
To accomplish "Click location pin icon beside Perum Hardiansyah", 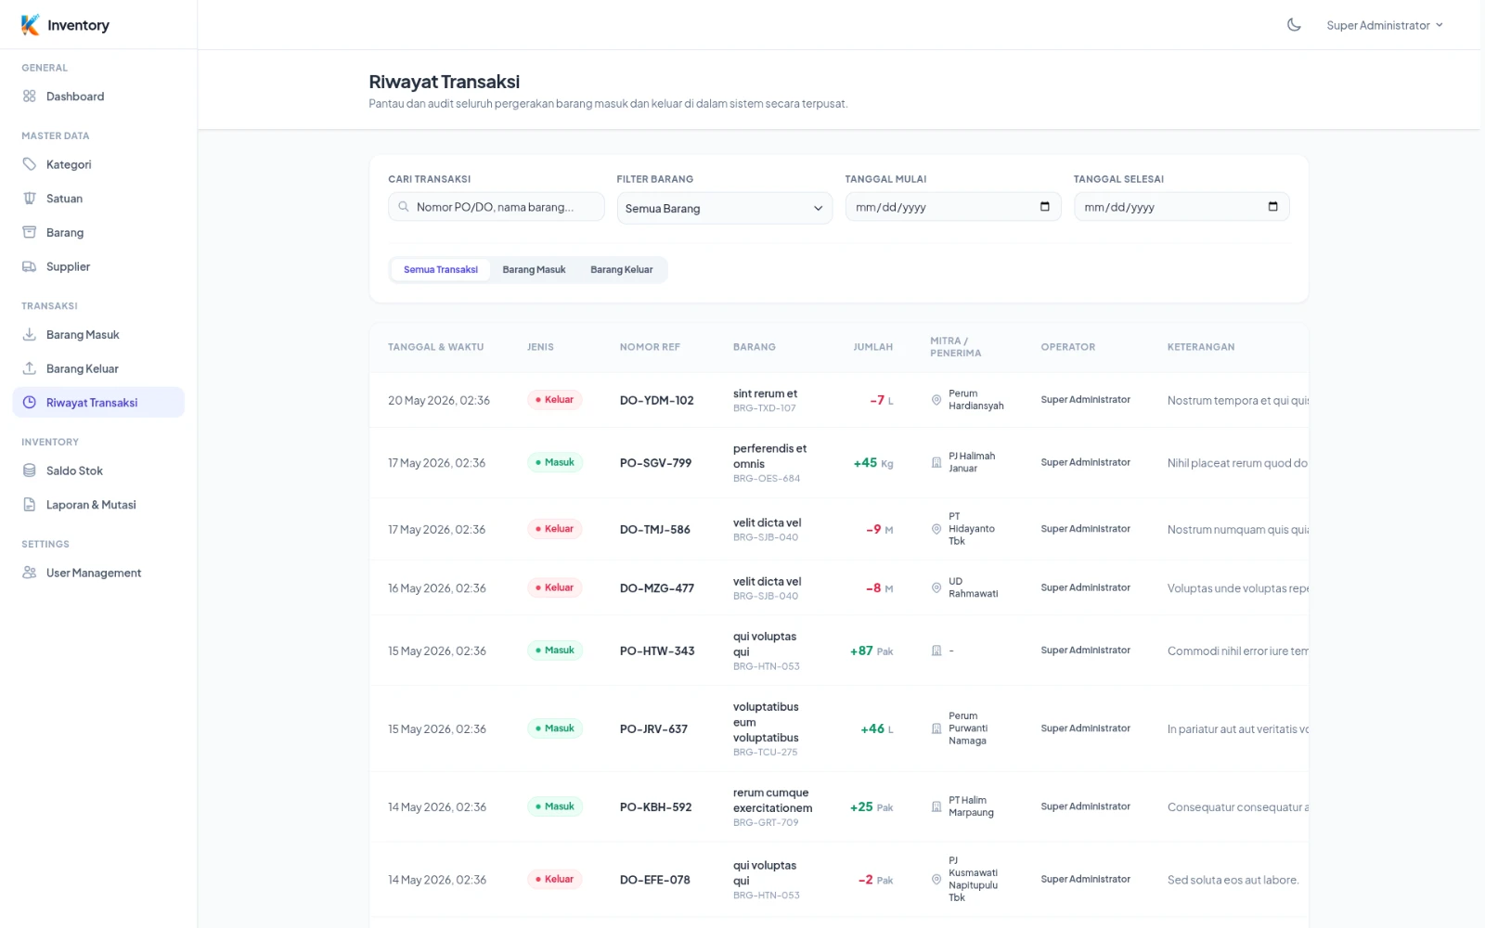I will [x=936, y=400].
